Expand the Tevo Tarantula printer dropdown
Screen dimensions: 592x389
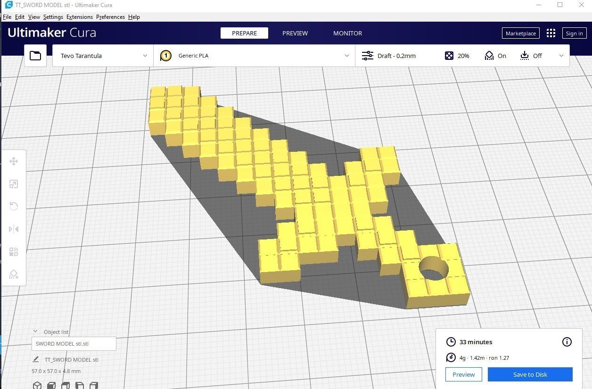(103, 56)
